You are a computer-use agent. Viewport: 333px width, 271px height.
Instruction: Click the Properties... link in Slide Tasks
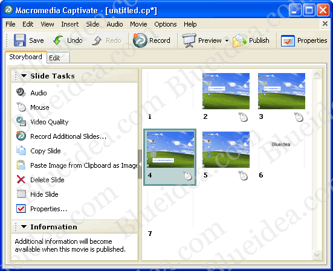48,209
